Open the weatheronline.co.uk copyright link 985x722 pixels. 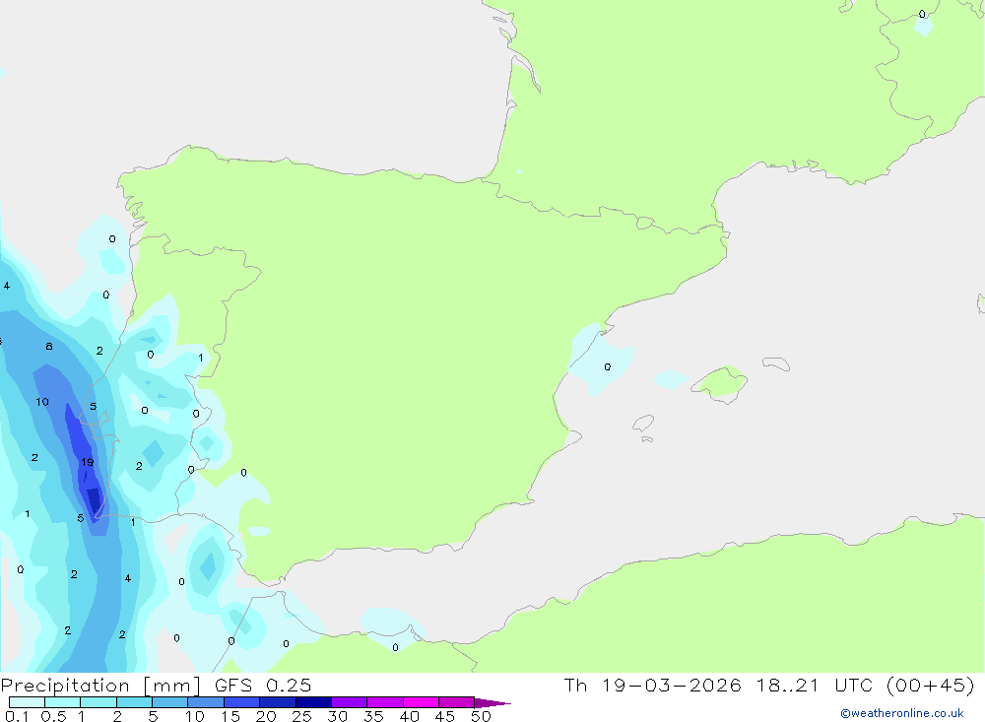click(902, 713)
